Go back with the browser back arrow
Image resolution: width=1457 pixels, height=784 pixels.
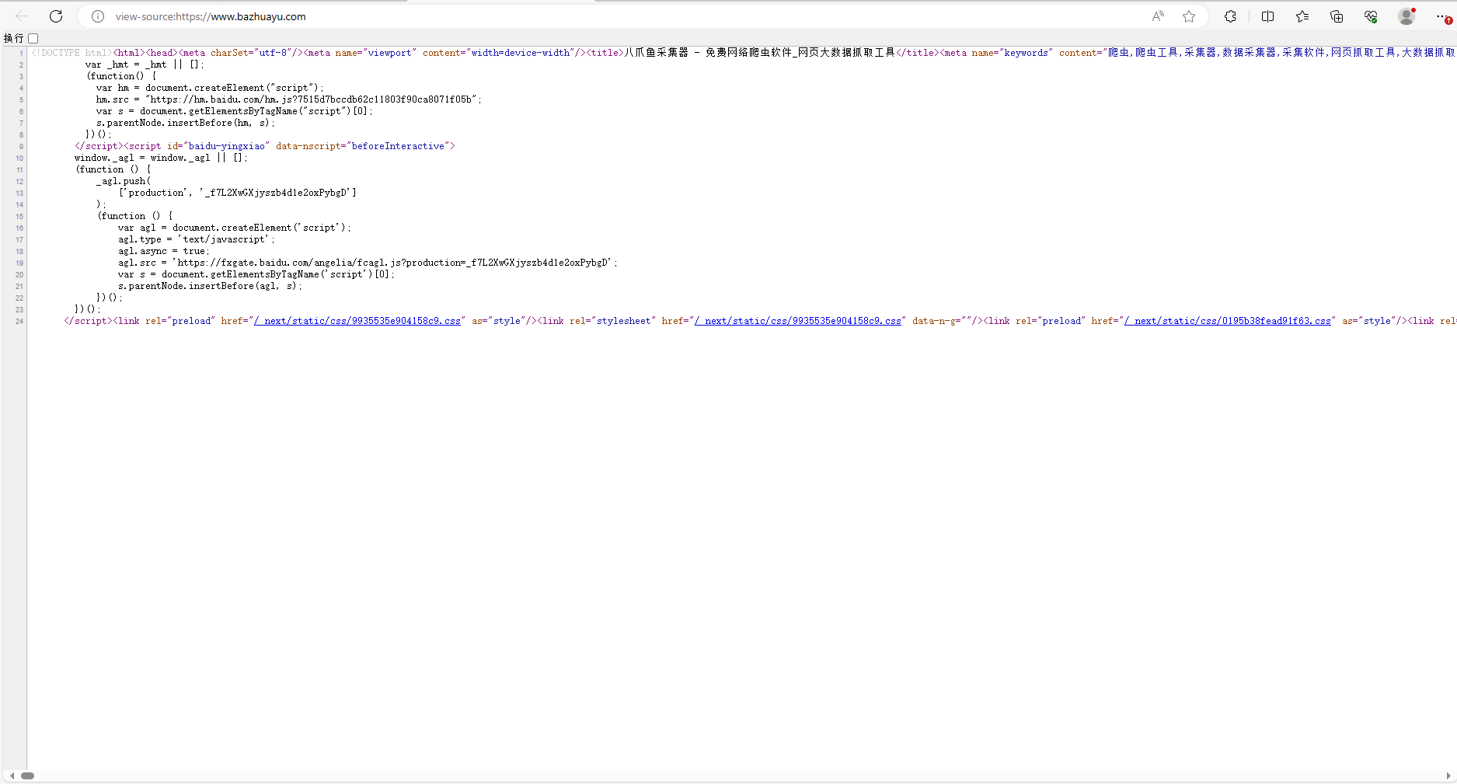22,16
